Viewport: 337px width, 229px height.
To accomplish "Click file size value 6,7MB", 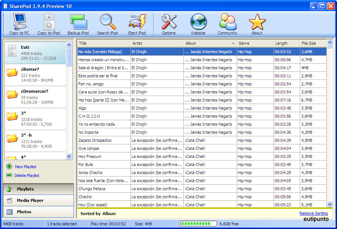I will 307,100.
